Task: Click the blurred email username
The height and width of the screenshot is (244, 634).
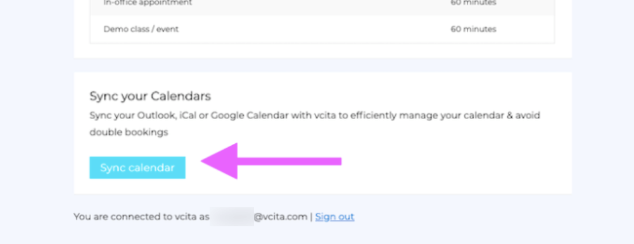Action: point(232,217)
